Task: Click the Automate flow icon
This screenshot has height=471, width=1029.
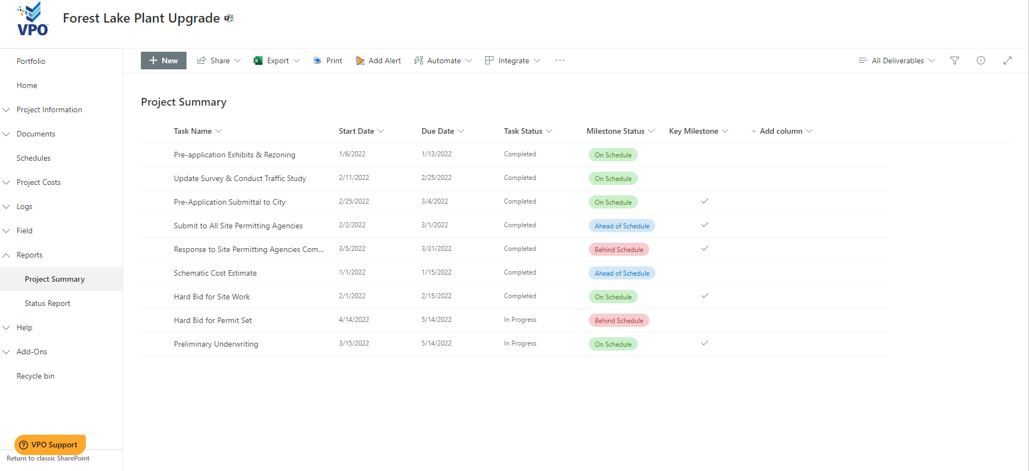Action: [419, 61]
